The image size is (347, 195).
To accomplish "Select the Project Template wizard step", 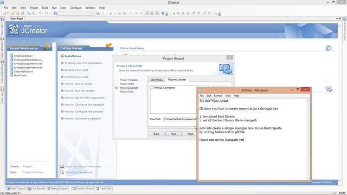I will (128, 80).
